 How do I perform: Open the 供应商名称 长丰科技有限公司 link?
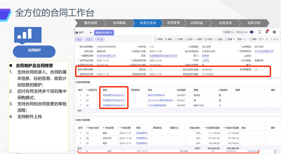click(x=264, y=51)
